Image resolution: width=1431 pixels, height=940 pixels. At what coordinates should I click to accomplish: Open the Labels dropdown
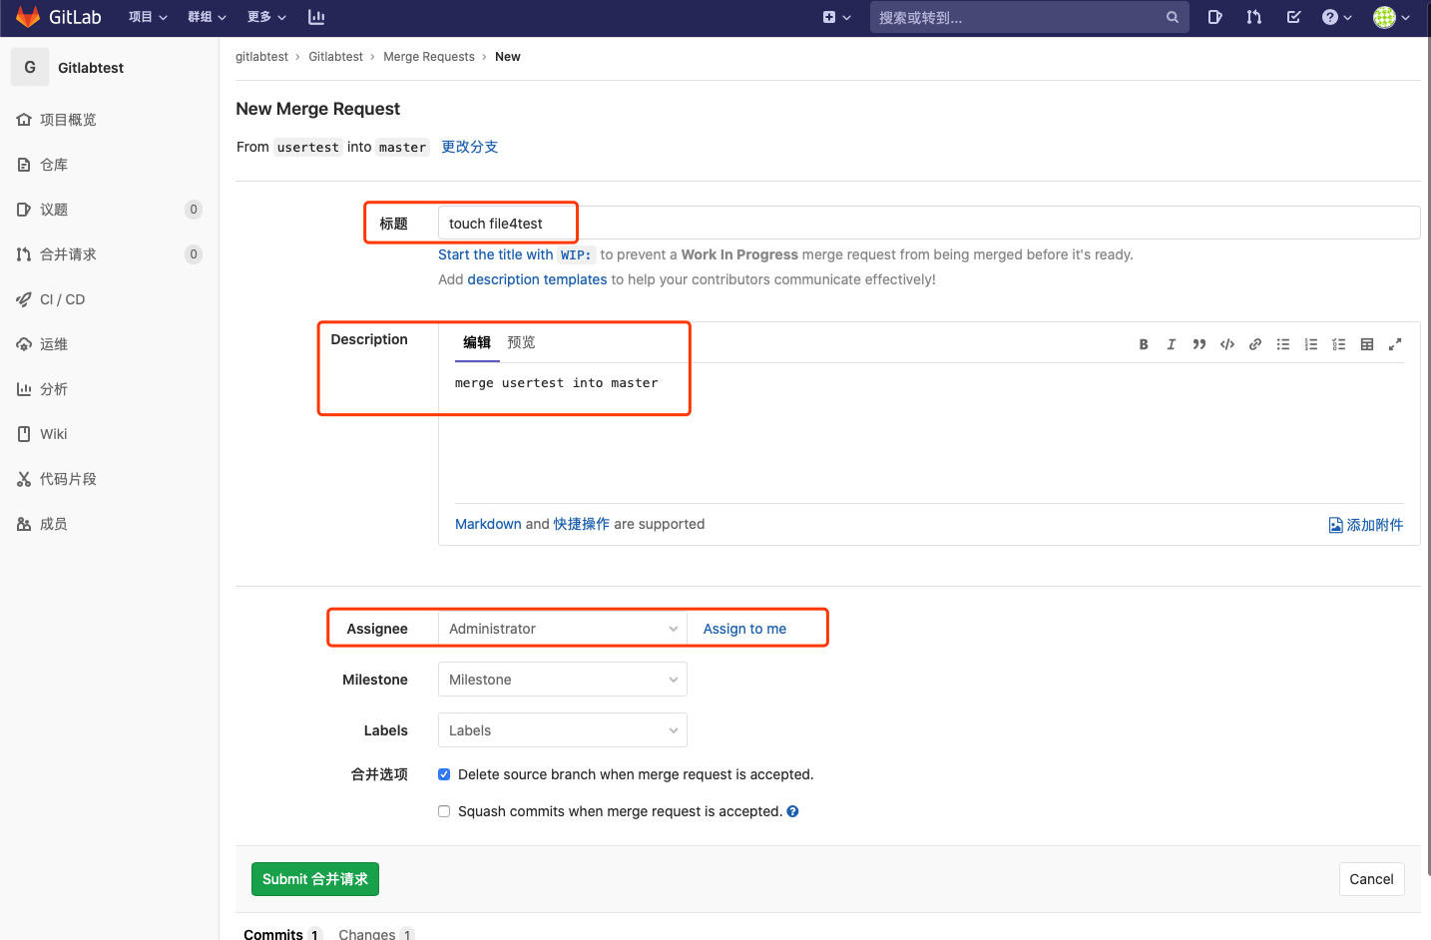pos(562,729)
